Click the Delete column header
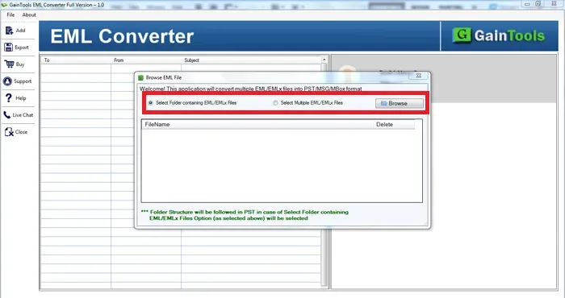This screenshot has width=565, height=298. tap(394, 124)
